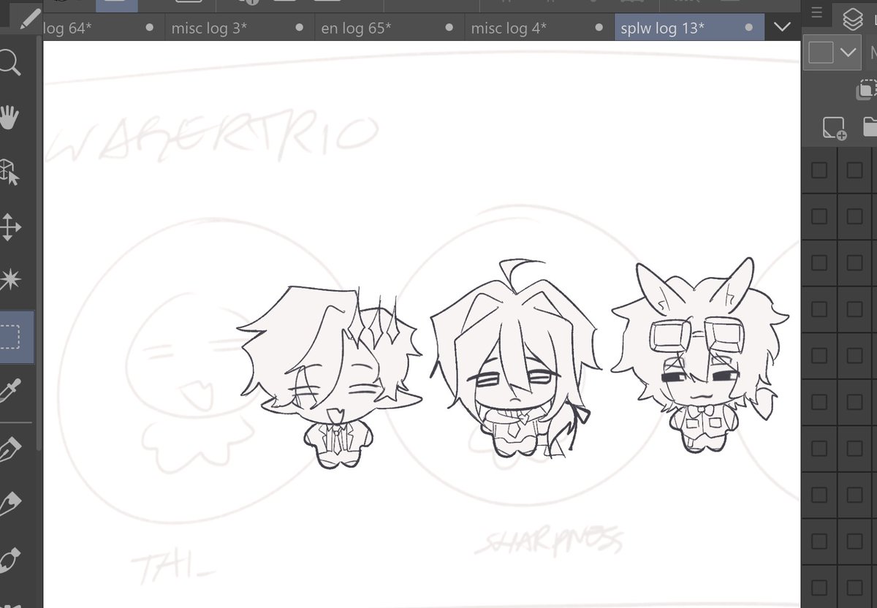Select the Object operation cube tool

(x=10, y=172)
